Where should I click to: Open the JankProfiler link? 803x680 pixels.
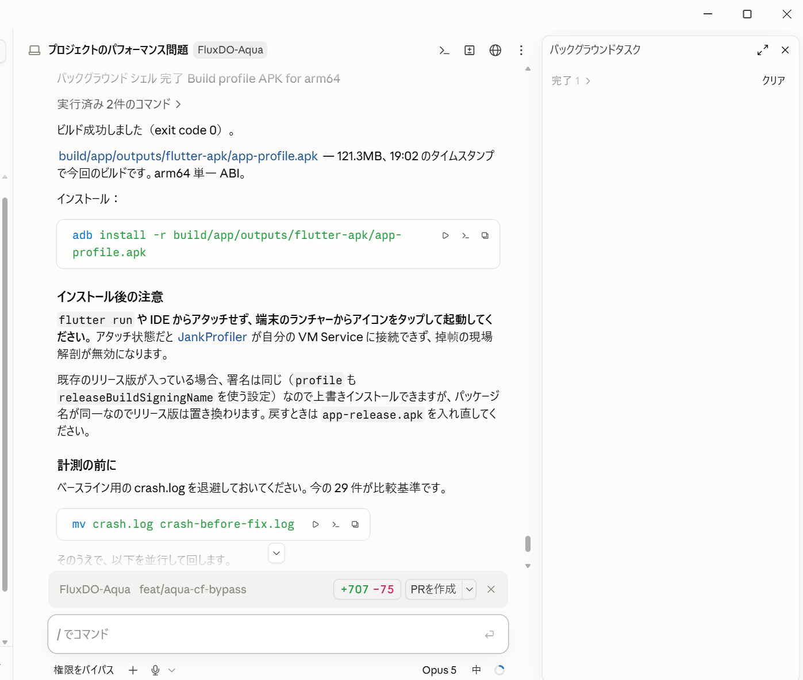click(x=212, y=337)
